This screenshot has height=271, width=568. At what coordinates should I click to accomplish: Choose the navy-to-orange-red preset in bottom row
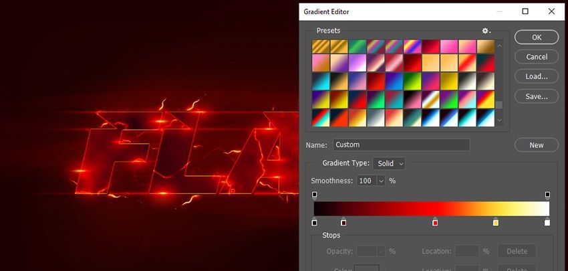[x=339, y=118]
